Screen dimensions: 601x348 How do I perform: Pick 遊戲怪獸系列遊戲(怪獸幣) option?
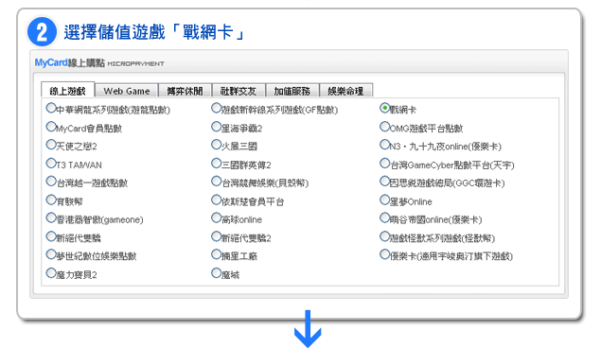point(385,236)
